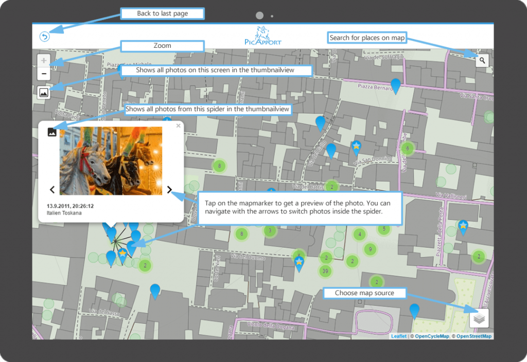Viewport: 527px width, 362px height.
Task: Open the OpenStreetMap attribution link
Action: click(x=473, y=336)
